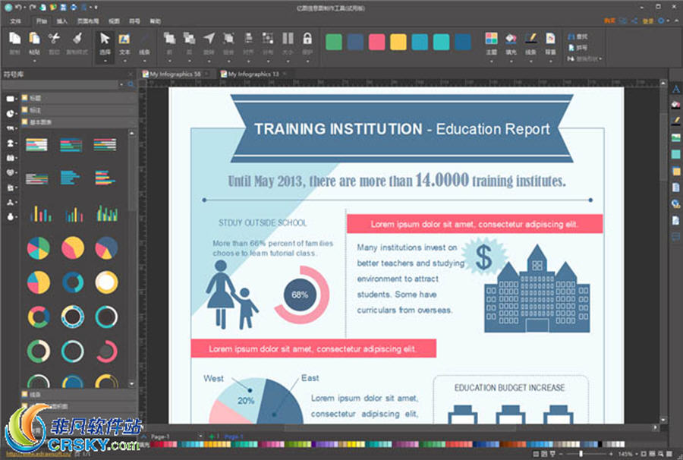Click the Align shapes icon

pyautogui.click(x=248, y=38)
